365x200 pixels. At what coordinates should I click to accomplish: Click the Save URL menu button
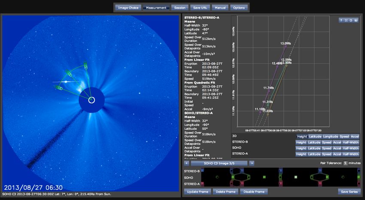click(200, 8)
